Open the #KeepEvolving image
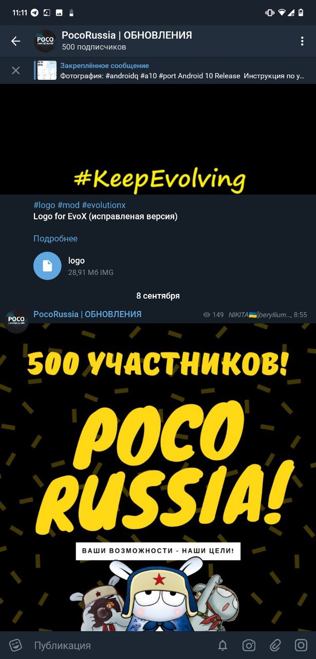The width and height of the screenshot is (316, 659). pos(158,139)
